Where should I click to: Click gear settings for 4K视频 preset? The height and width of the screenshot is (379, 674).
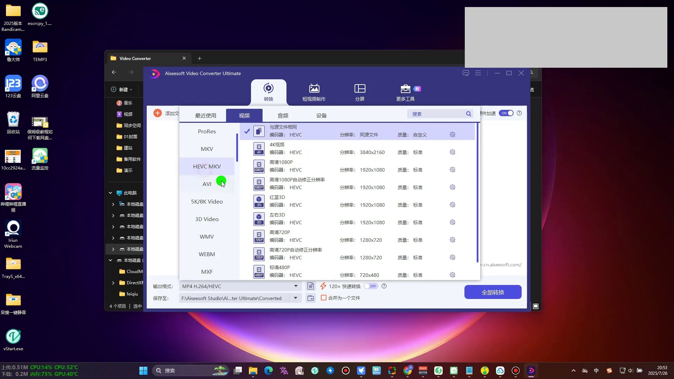click(452, 152)
